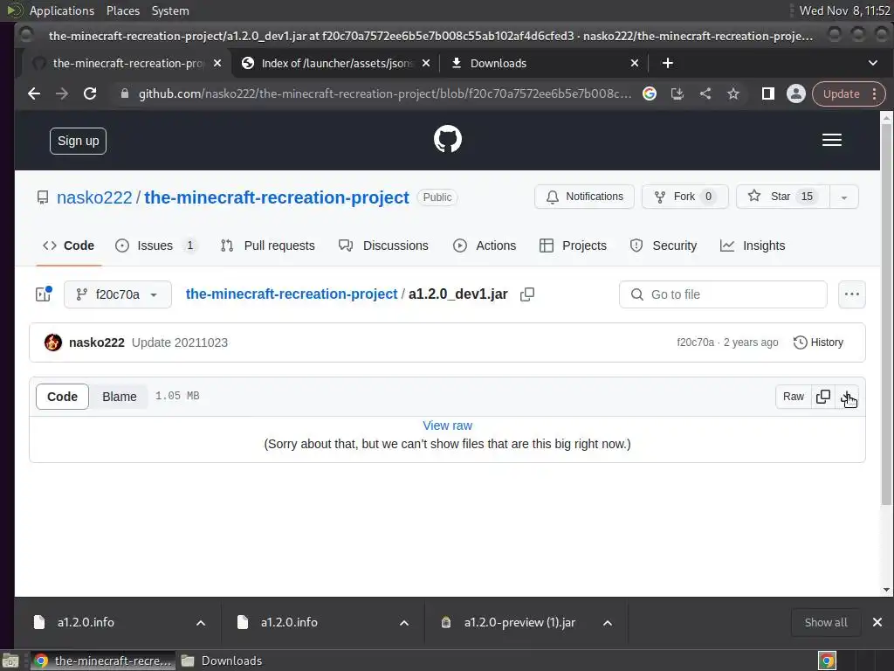The width and height of the screenshot is (894, 671).
Task: Bookmark this page with the star icon
Action: [x=733, y=93]
